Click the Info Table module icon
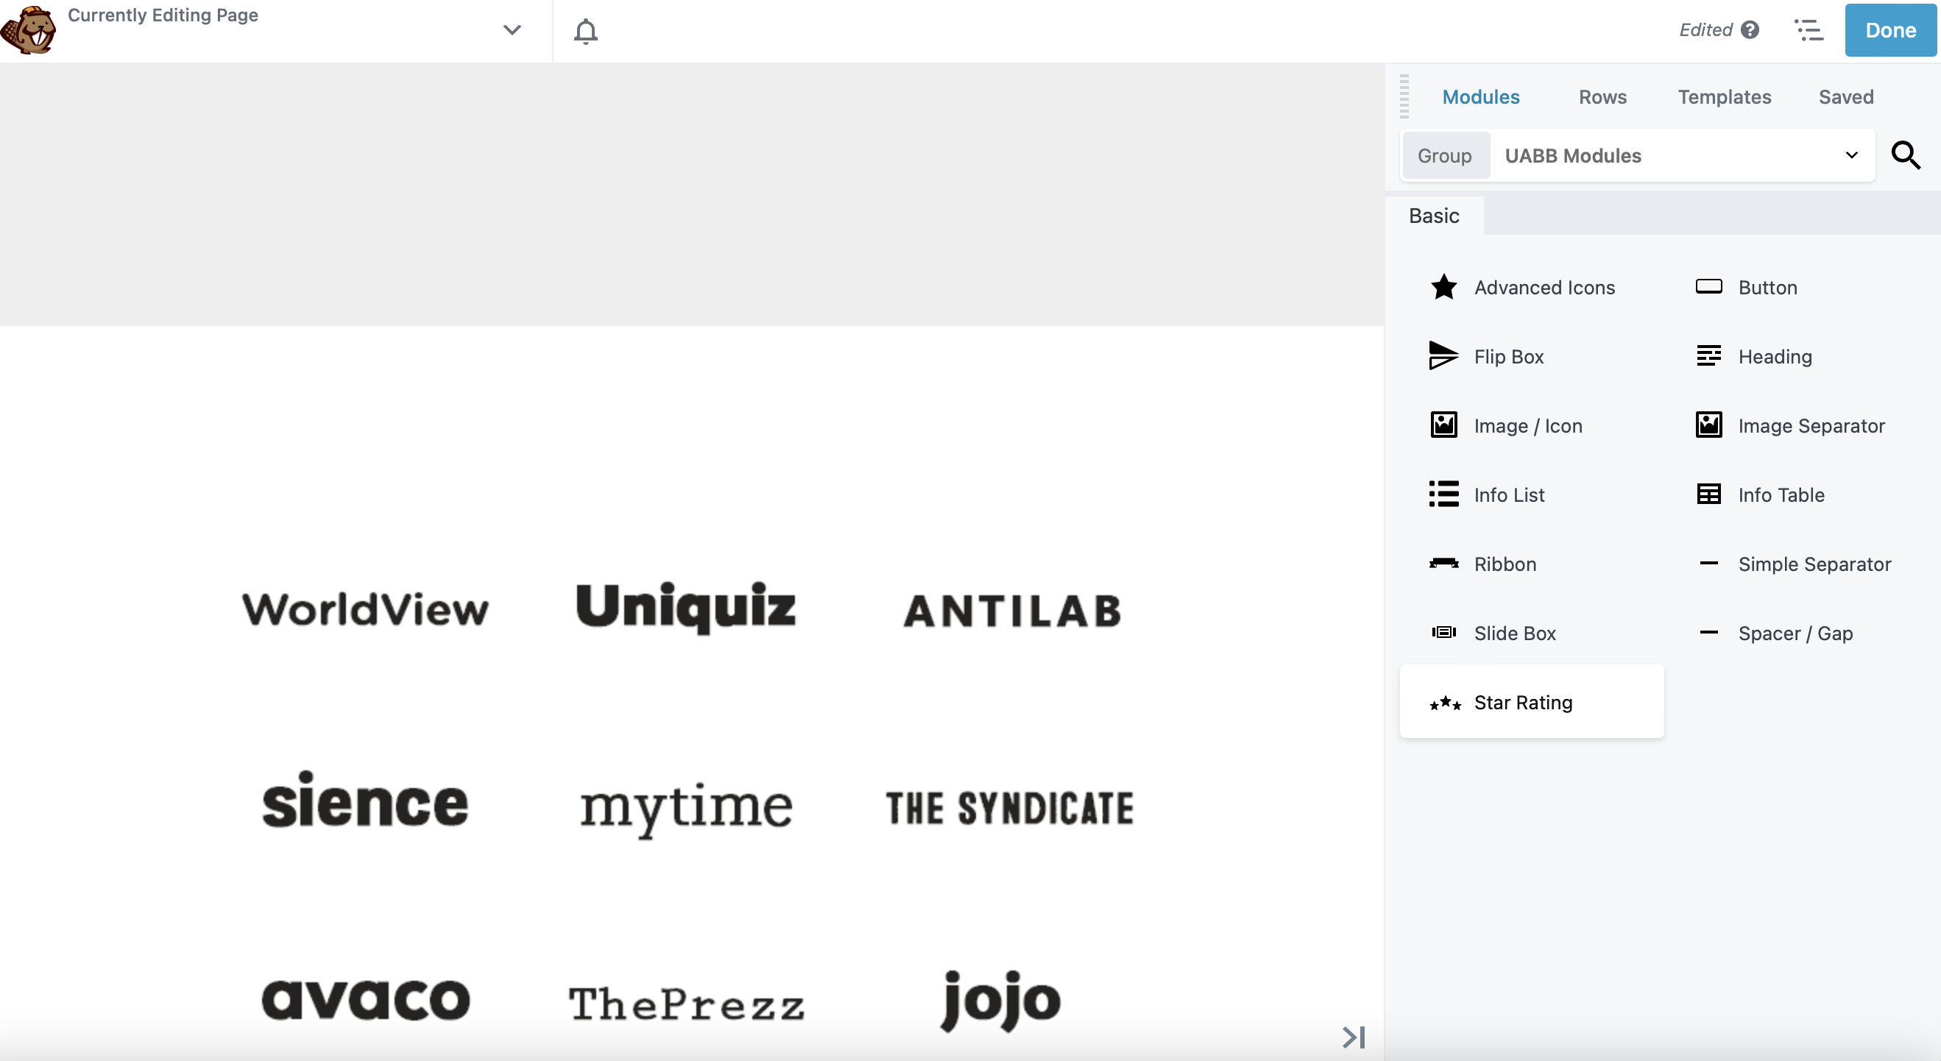1941x1061 pixels. [x=1708, y=494]
